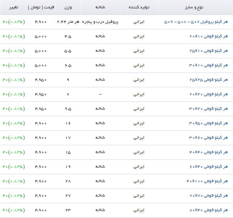
Task: Select the weight value 23 in 80X40 row
Action: click(68, 210)
